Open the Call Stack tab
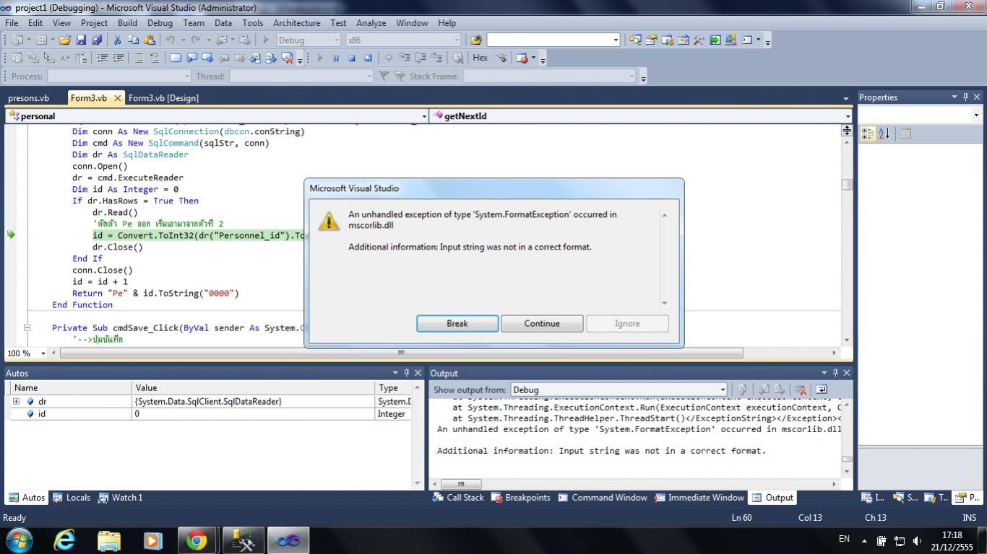The width and height of the screenshot is (987, 554). [x=458, y=498]
